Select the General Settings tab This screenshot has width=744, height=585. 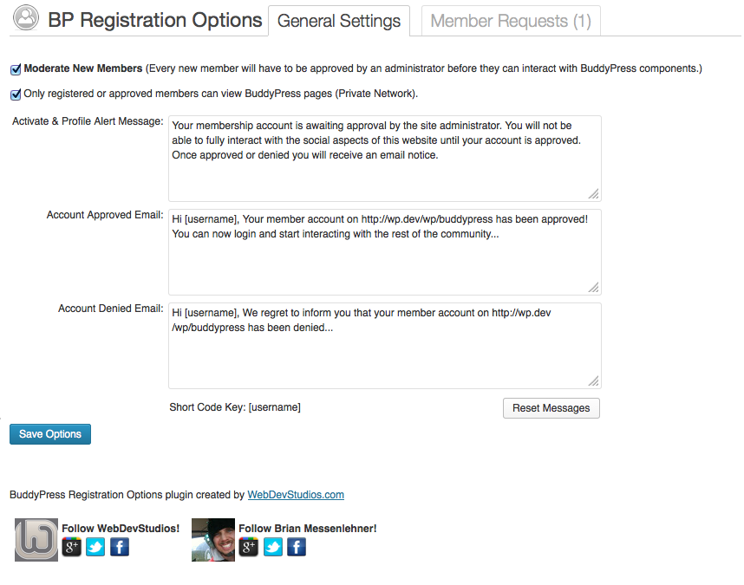(x=339, y=21)
